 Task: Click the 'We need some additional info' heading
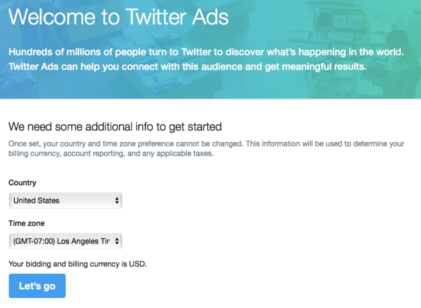tap(115, 127)
